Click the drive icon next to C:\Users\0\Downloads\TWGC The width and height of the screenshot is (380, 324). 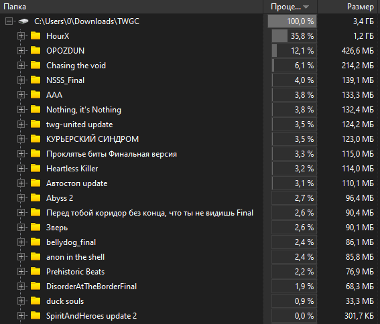pyautogui.click(x=23, y=21)
